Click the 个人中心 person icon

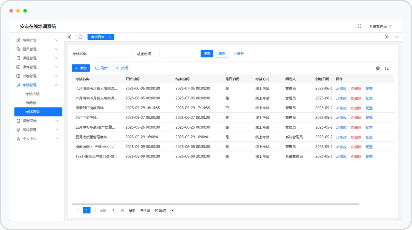point(18,139)
